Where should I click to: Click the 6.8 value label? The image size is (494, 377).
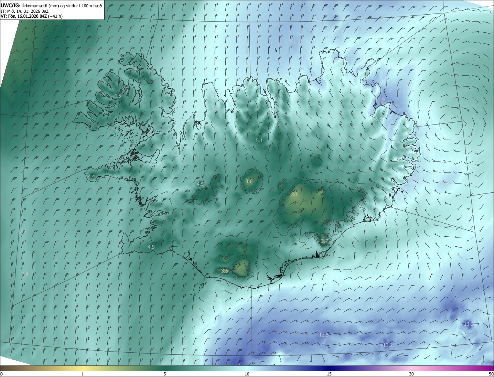(378, 119)
